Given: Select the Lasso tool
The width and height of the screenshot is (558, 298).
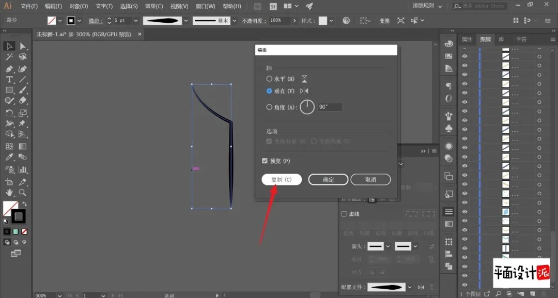Looking at the screenshot, I should coord(23,57).
